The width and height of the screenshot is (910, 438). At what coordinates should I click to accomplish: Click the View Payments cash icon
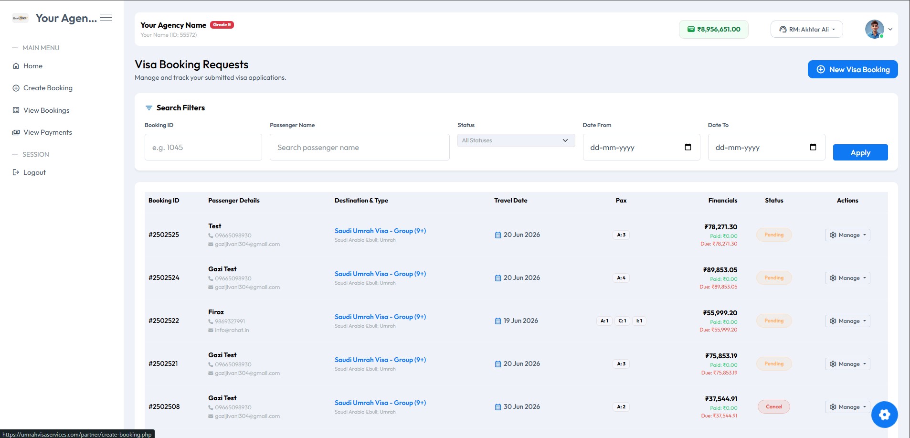[x=16, y=132]
